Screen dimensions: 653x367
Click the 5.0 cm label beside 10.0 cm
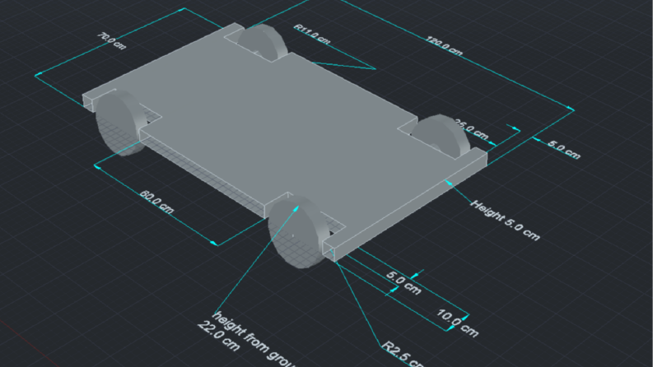click(404, 283)
